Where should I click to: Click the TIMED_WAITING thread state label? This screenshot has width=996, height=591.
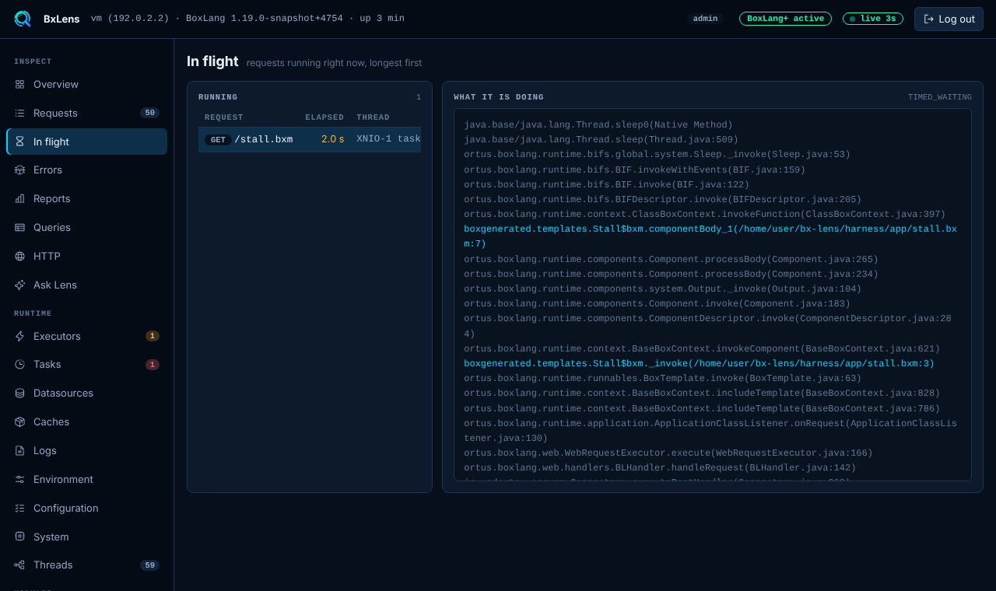(940, 97)
